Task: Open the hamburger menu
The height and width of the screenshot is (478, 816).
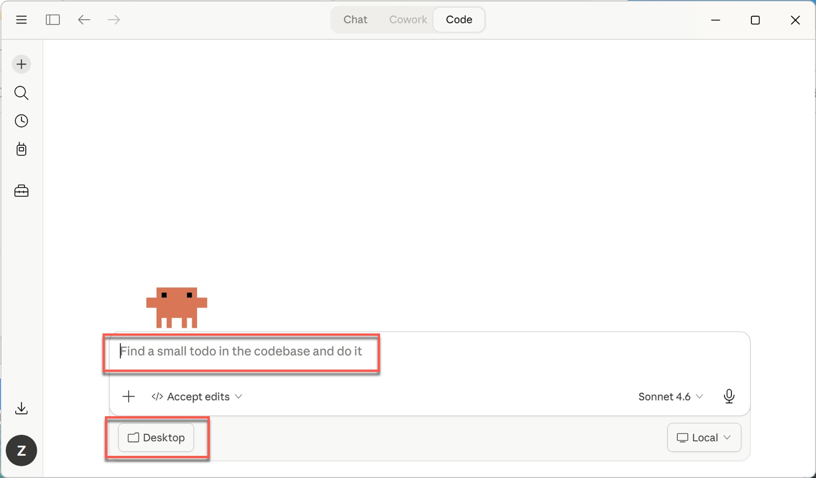Action: pyautogui.click(x=22, y=20)
